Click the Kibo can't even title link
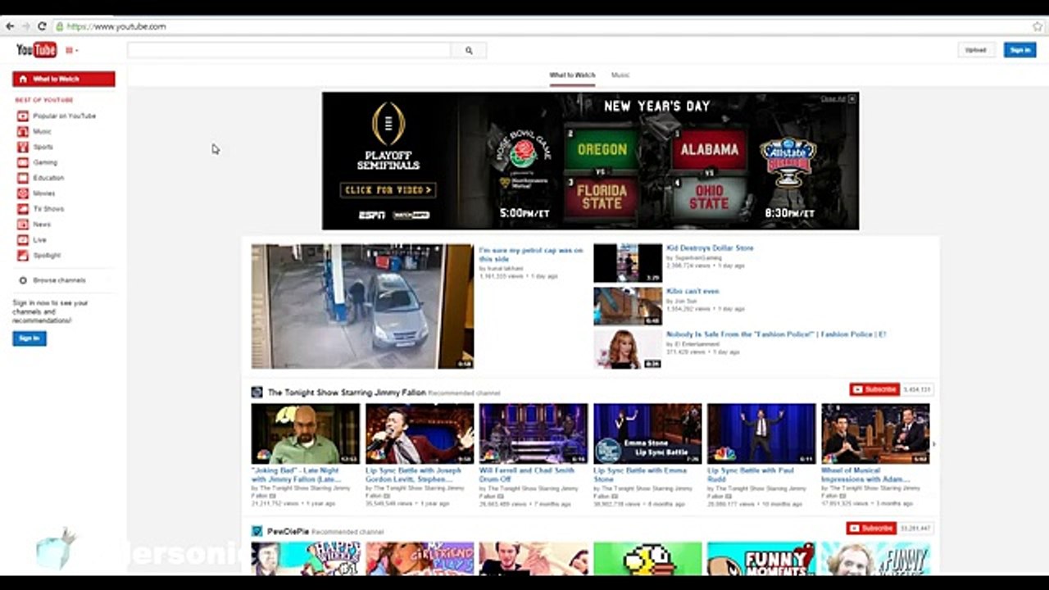 click(693, 291)
